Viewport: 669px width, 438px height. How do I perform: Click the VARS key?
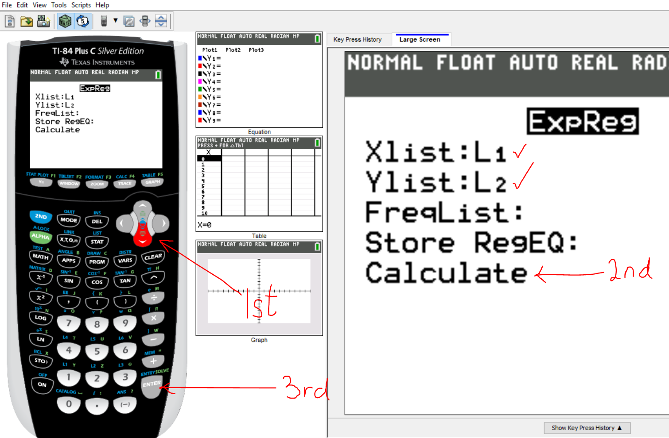click(125, 261)
